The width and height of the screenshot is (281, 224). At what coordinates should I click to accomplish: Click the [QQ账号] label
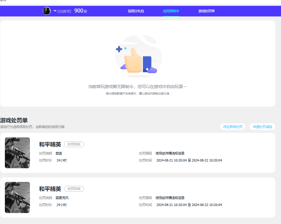coord(64,11)
